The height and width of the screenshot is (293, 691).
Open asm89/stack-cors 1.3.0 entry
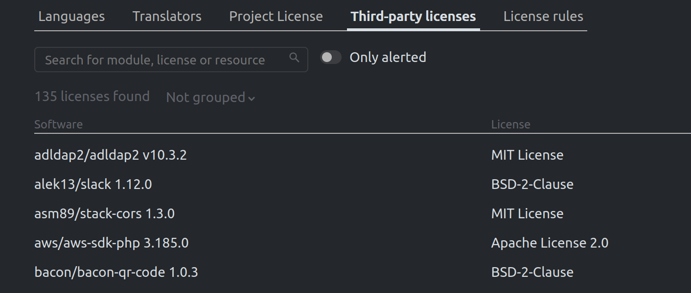coord(104,214)
